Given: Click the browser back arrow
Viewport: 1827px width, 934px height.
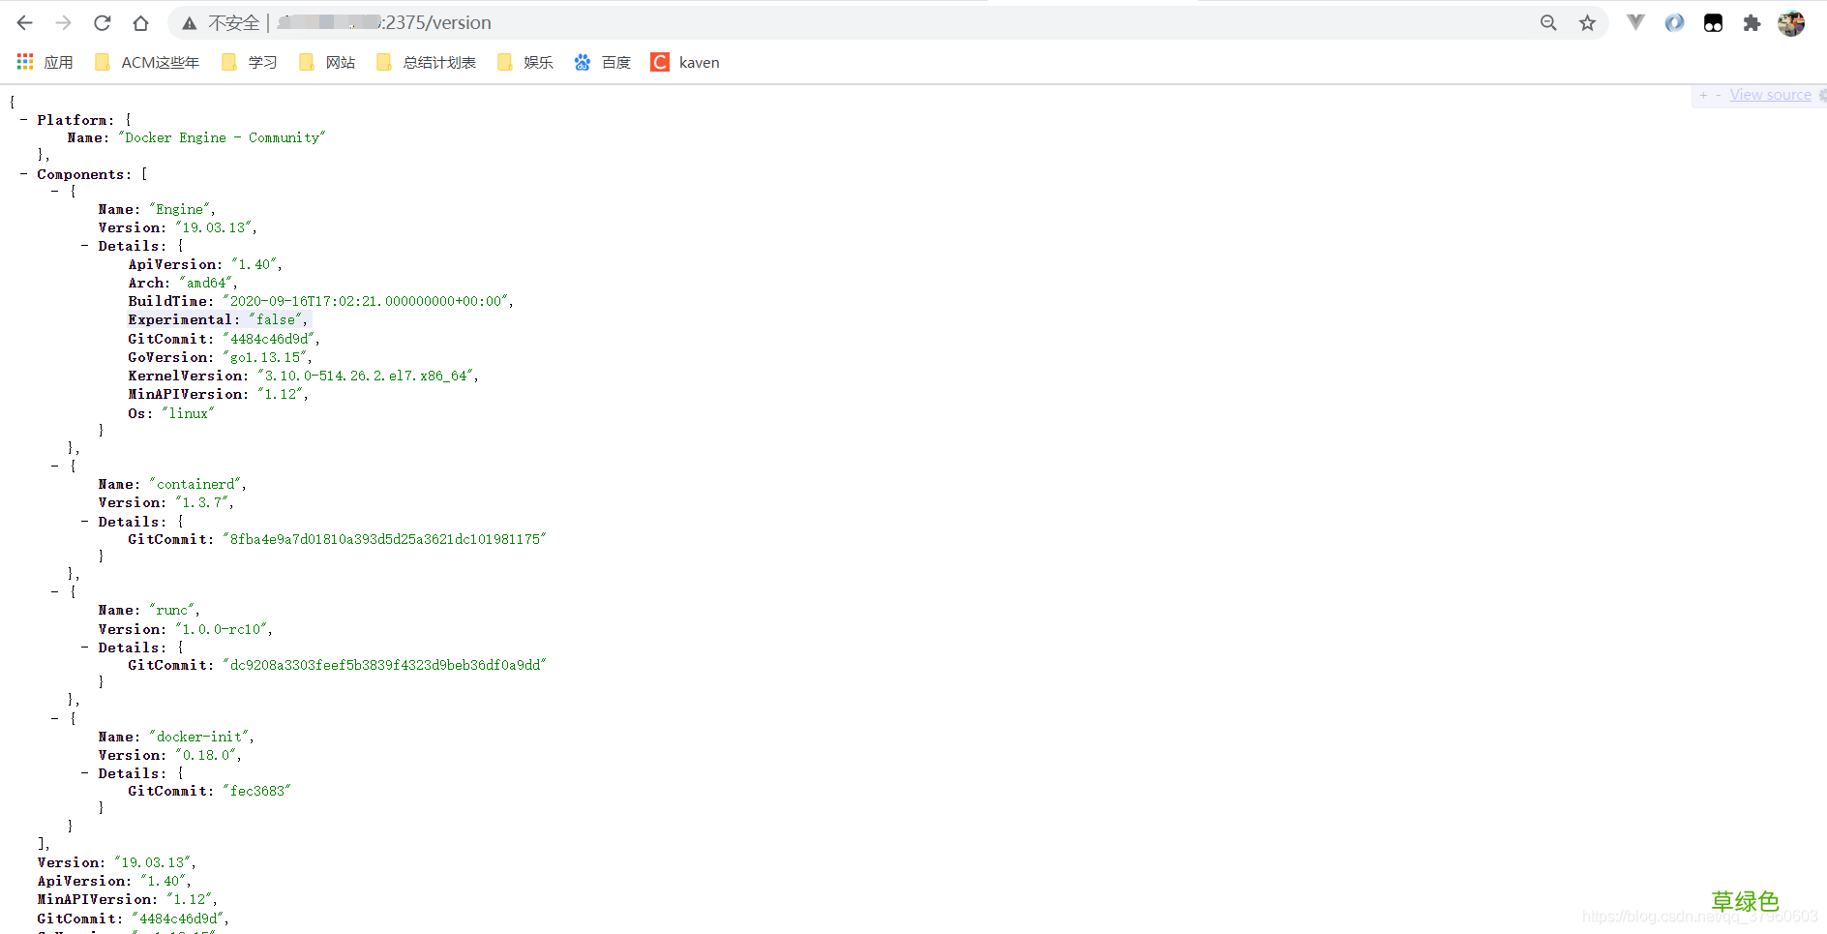Looking at the screenshot, I should 25,23.
